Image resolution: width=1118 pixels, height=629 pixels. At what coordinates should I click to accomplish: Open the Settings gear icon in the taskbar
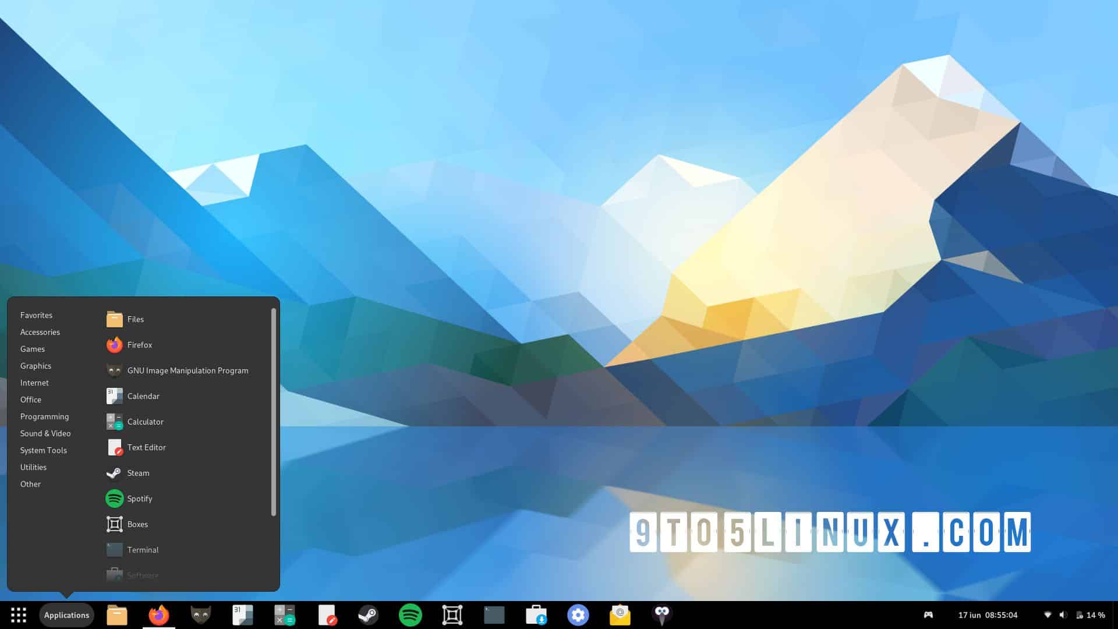tap(578, 614)
